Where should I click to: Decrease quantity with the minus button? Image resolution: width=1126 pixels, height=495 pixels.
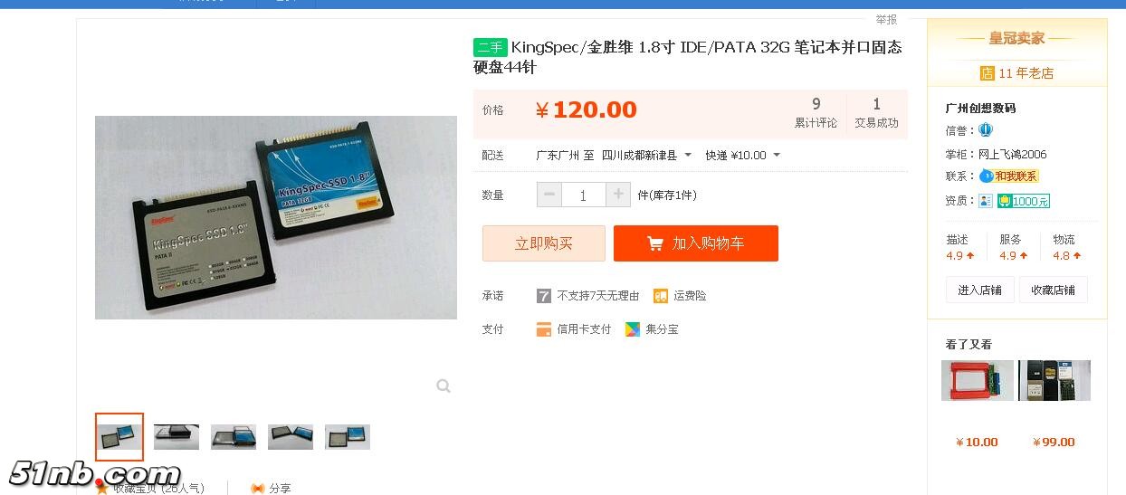pyautogui.click(x=549, y=195)
